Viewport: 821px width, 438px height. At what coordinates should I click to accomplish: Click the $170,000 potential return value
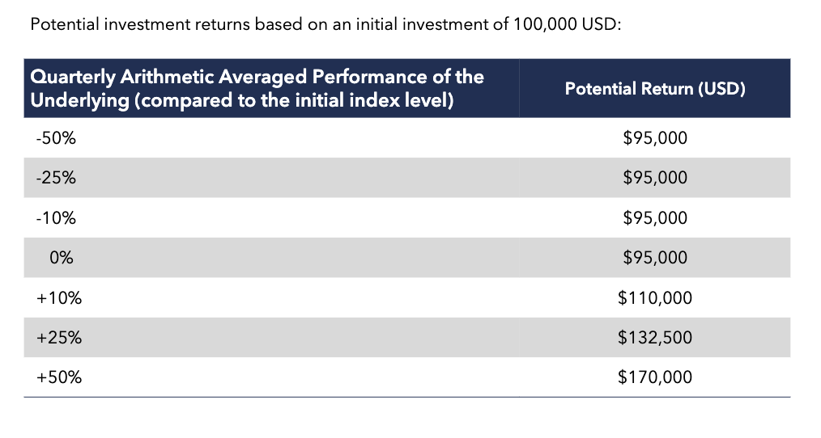point(654,377)
